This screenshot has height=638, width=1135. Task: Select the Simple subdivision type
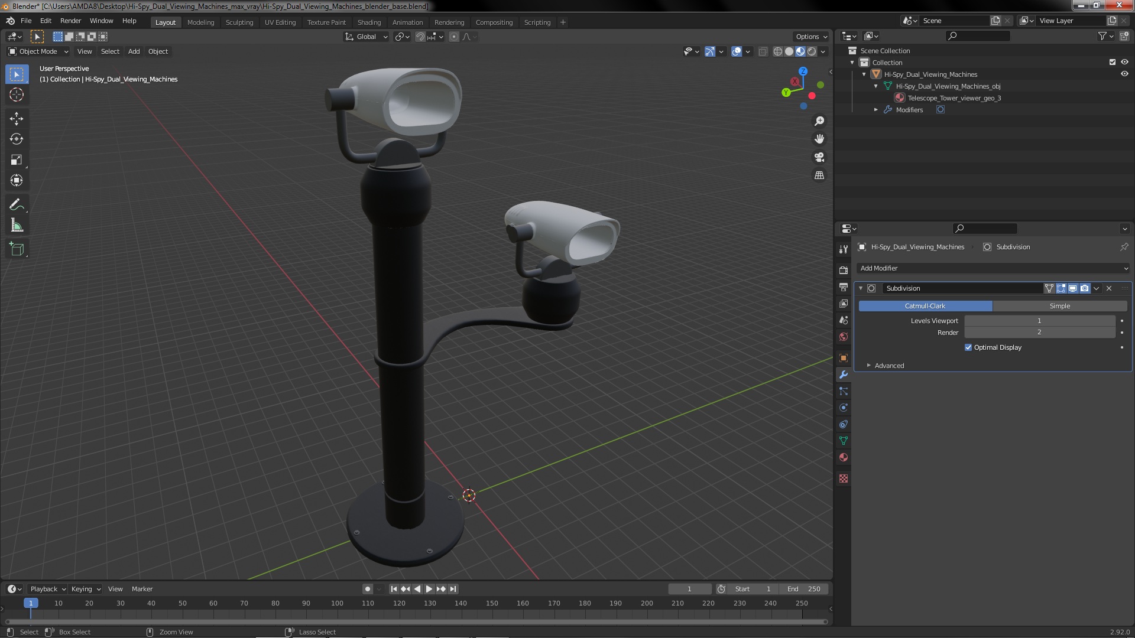(x=1060, y=306)
